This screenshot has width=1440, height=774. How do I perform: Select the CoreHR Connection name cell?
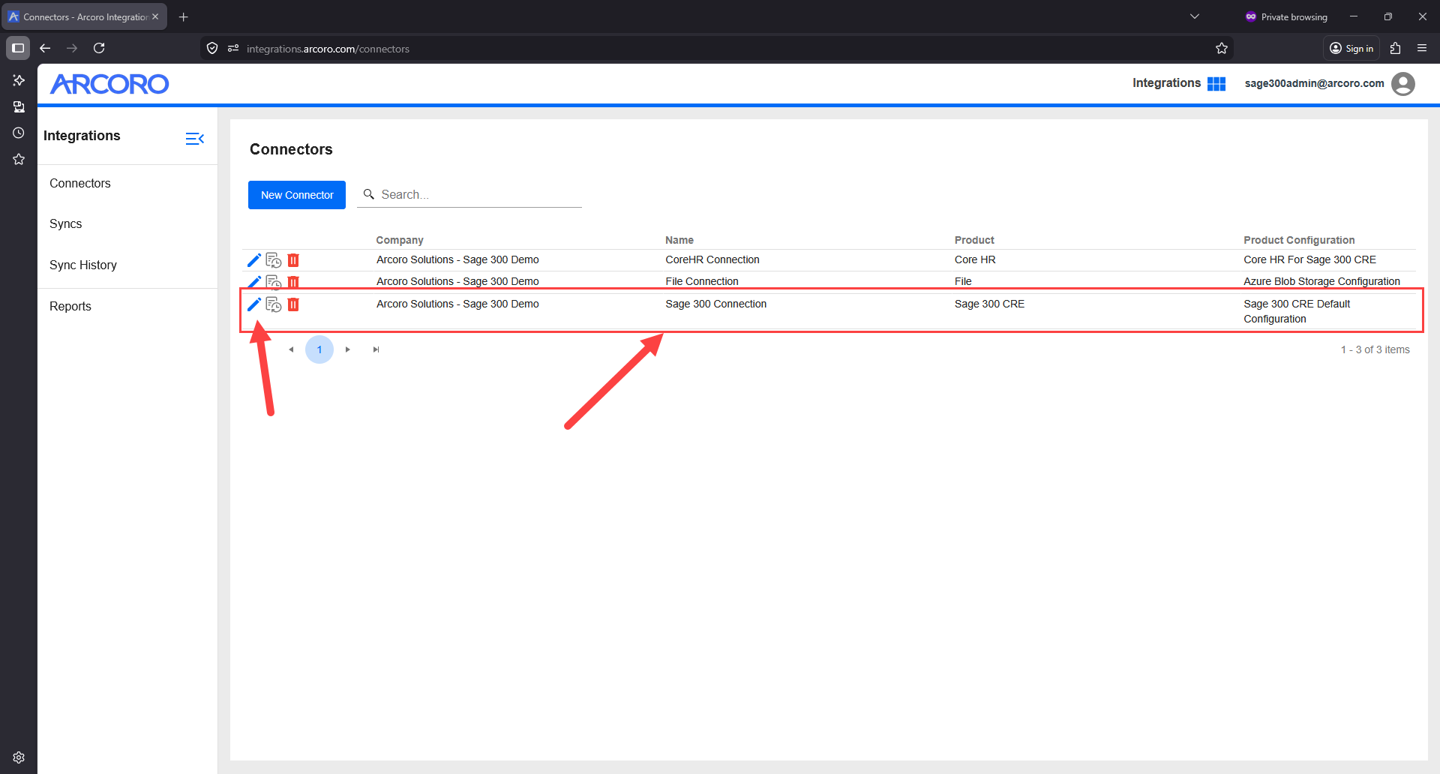point(712,259)
